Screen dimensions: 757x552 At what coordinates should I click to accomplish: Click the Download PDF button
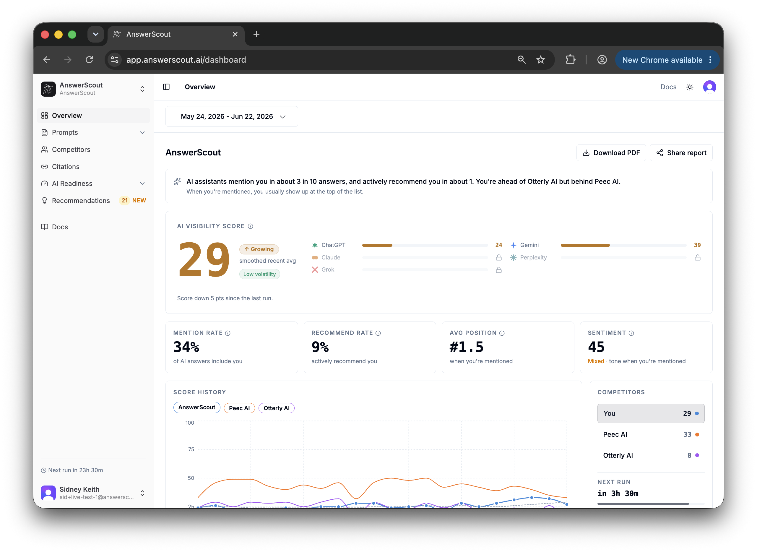click(x=611, y=153)
